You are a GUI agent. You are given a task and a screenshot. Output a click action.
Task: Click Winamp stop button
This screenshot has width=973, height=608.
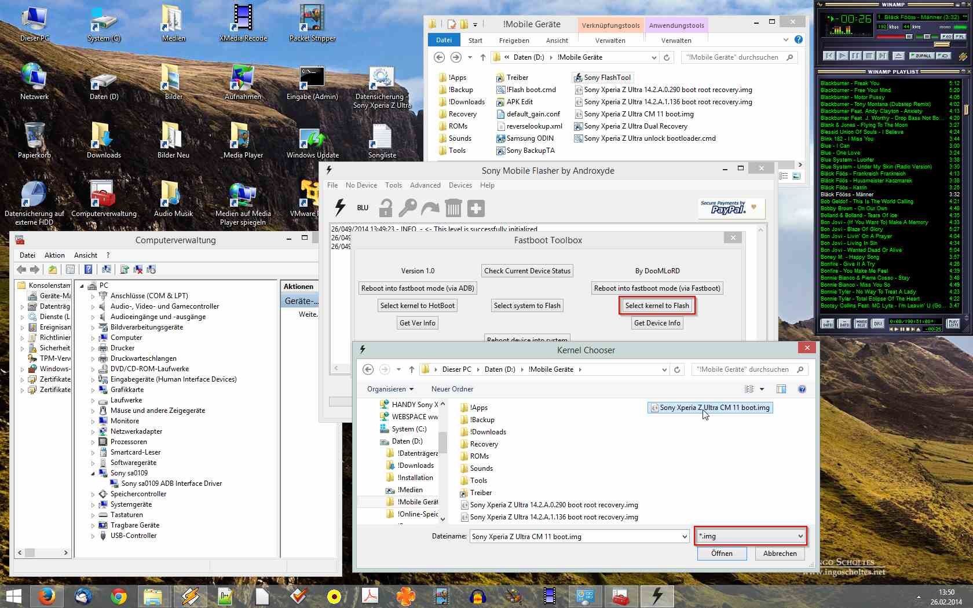point(869,56)
